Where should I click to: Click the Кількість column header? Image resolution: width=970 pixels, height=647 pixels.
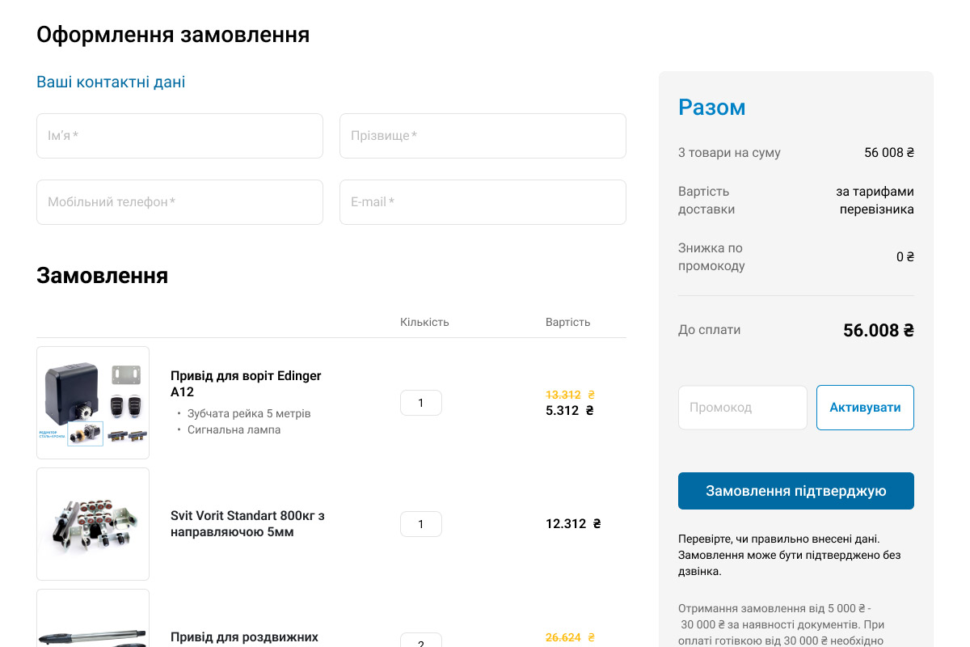coord(424,322)
